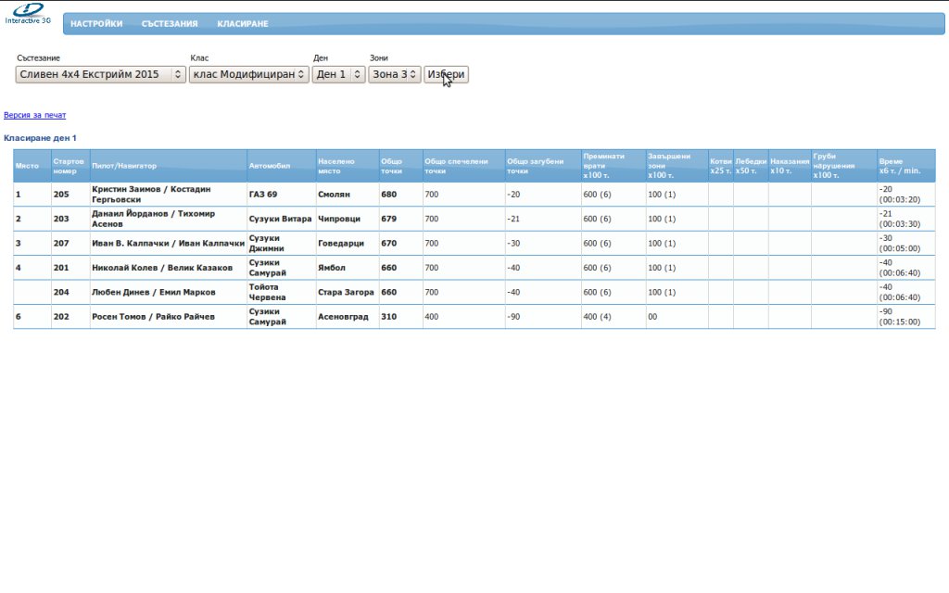Click the Сузуки Витара vehicle cell
This screenshot has width=949, height=593.
tap(280, 219)
